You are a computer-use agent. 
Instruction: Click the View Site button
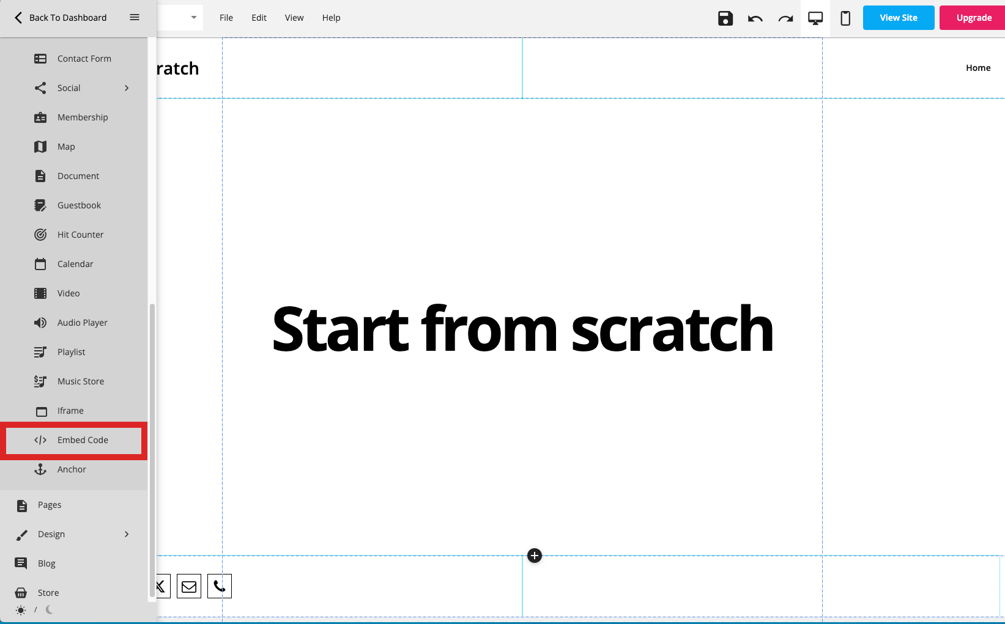pos(899,18)
